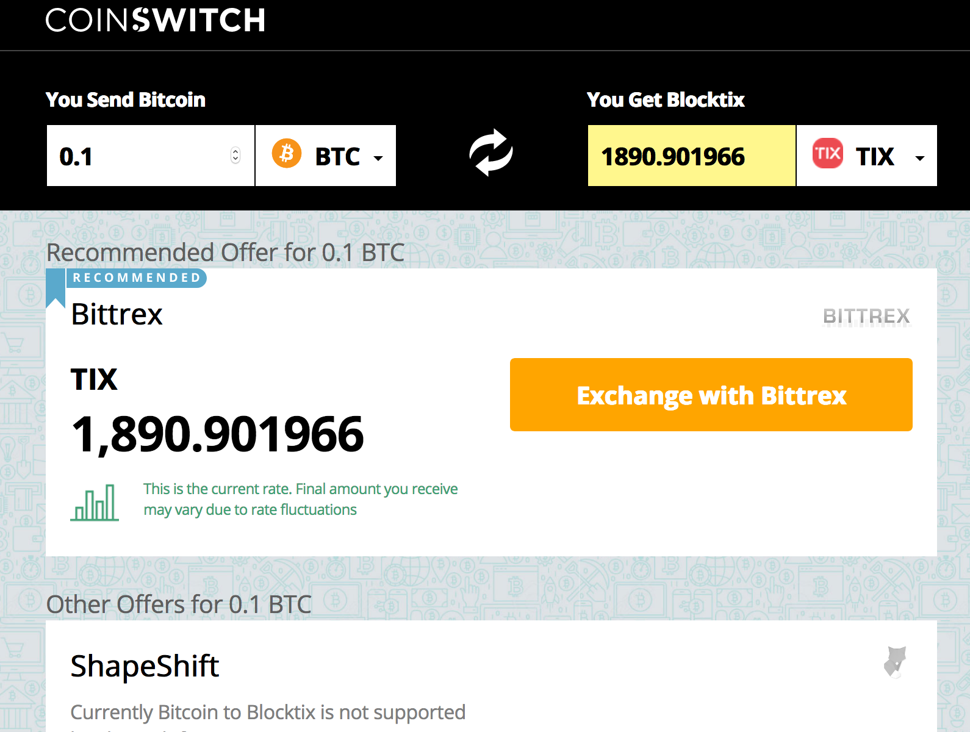970x732 pixels.
Task: Click the CoinSwitch logo
Action: click(155, 20)
